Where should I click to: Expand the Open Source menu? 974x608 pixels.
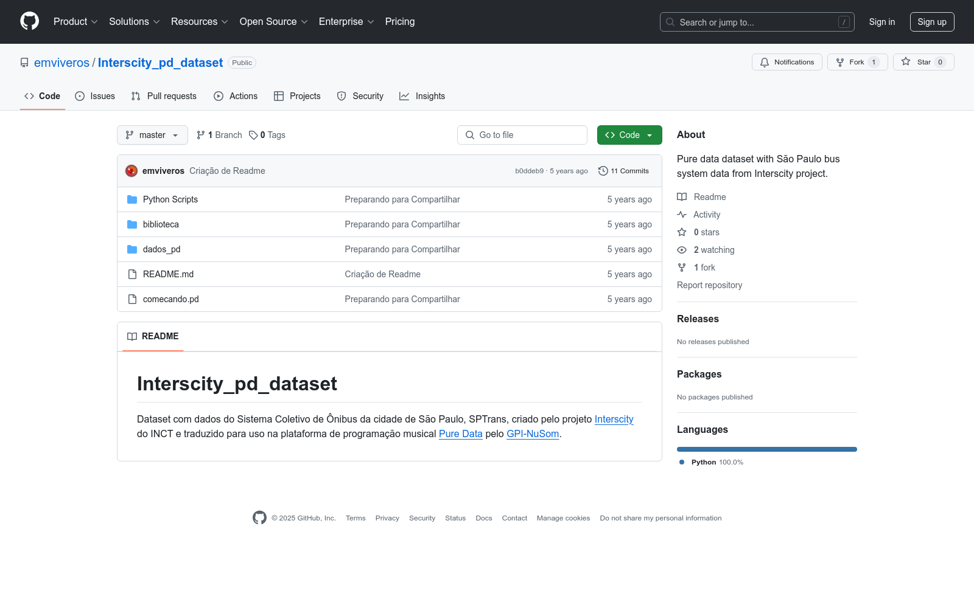274,22
